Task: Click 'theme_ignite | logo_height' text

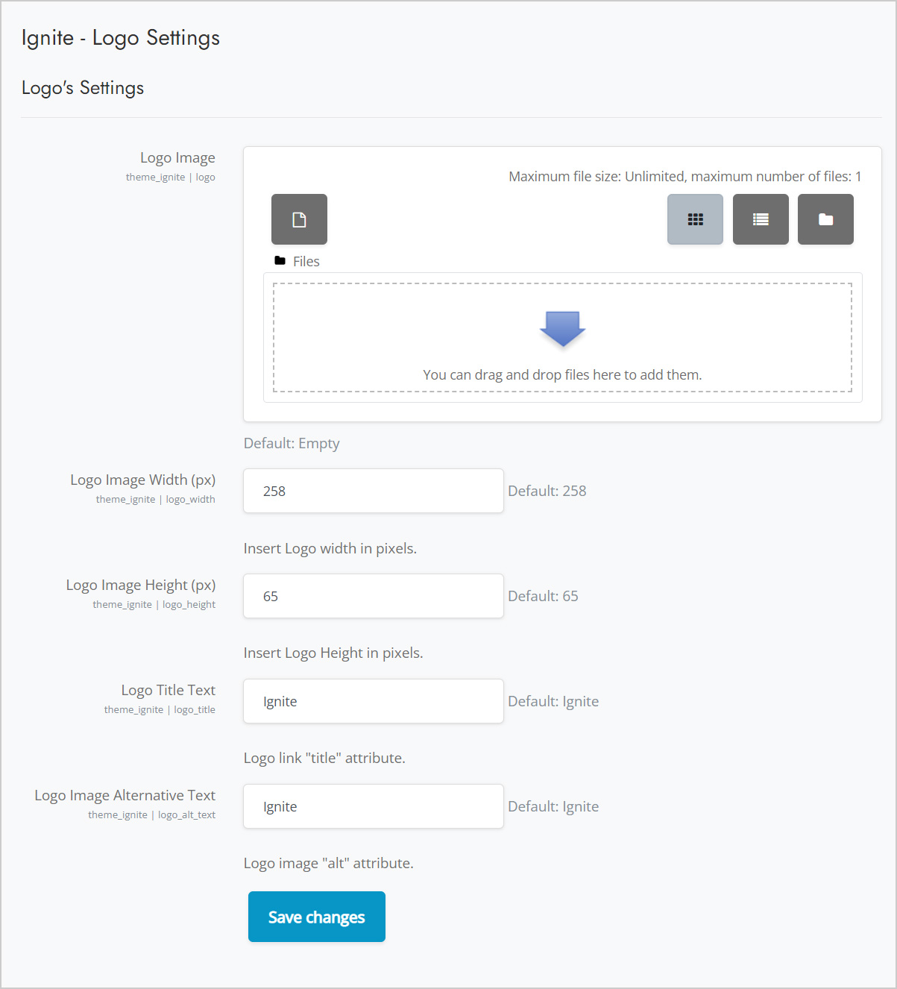Action: [x=154, y=605]
